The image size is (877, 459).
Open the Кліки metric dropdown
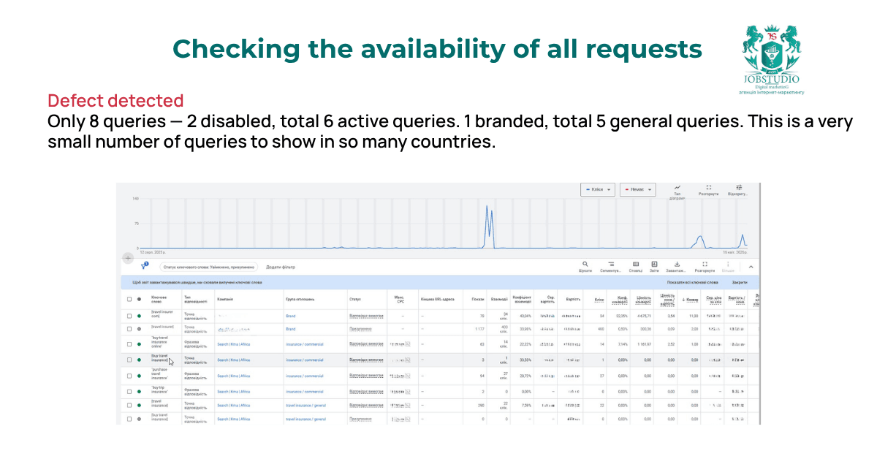(x=598, y=189)
